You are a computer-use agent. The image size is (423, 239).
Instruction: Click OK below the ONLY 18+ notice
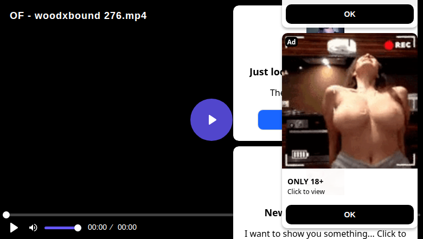tap(350, 215)
